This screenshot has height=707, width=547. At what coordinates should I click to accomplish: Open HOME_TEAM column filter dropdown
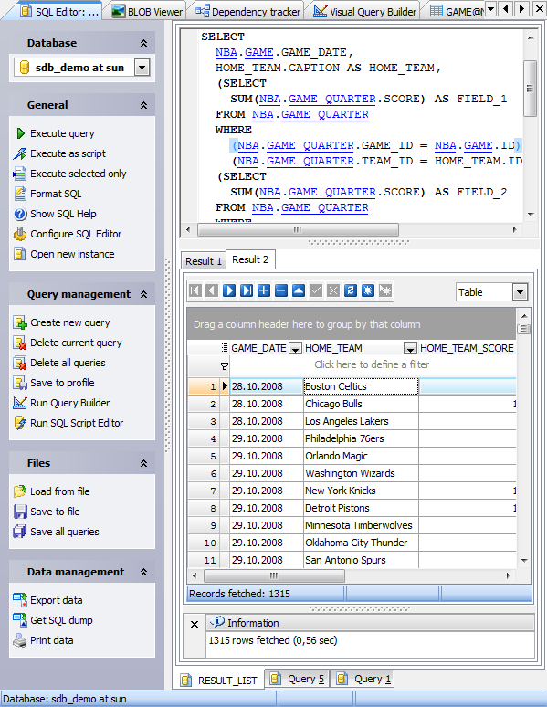click(410, 349)
